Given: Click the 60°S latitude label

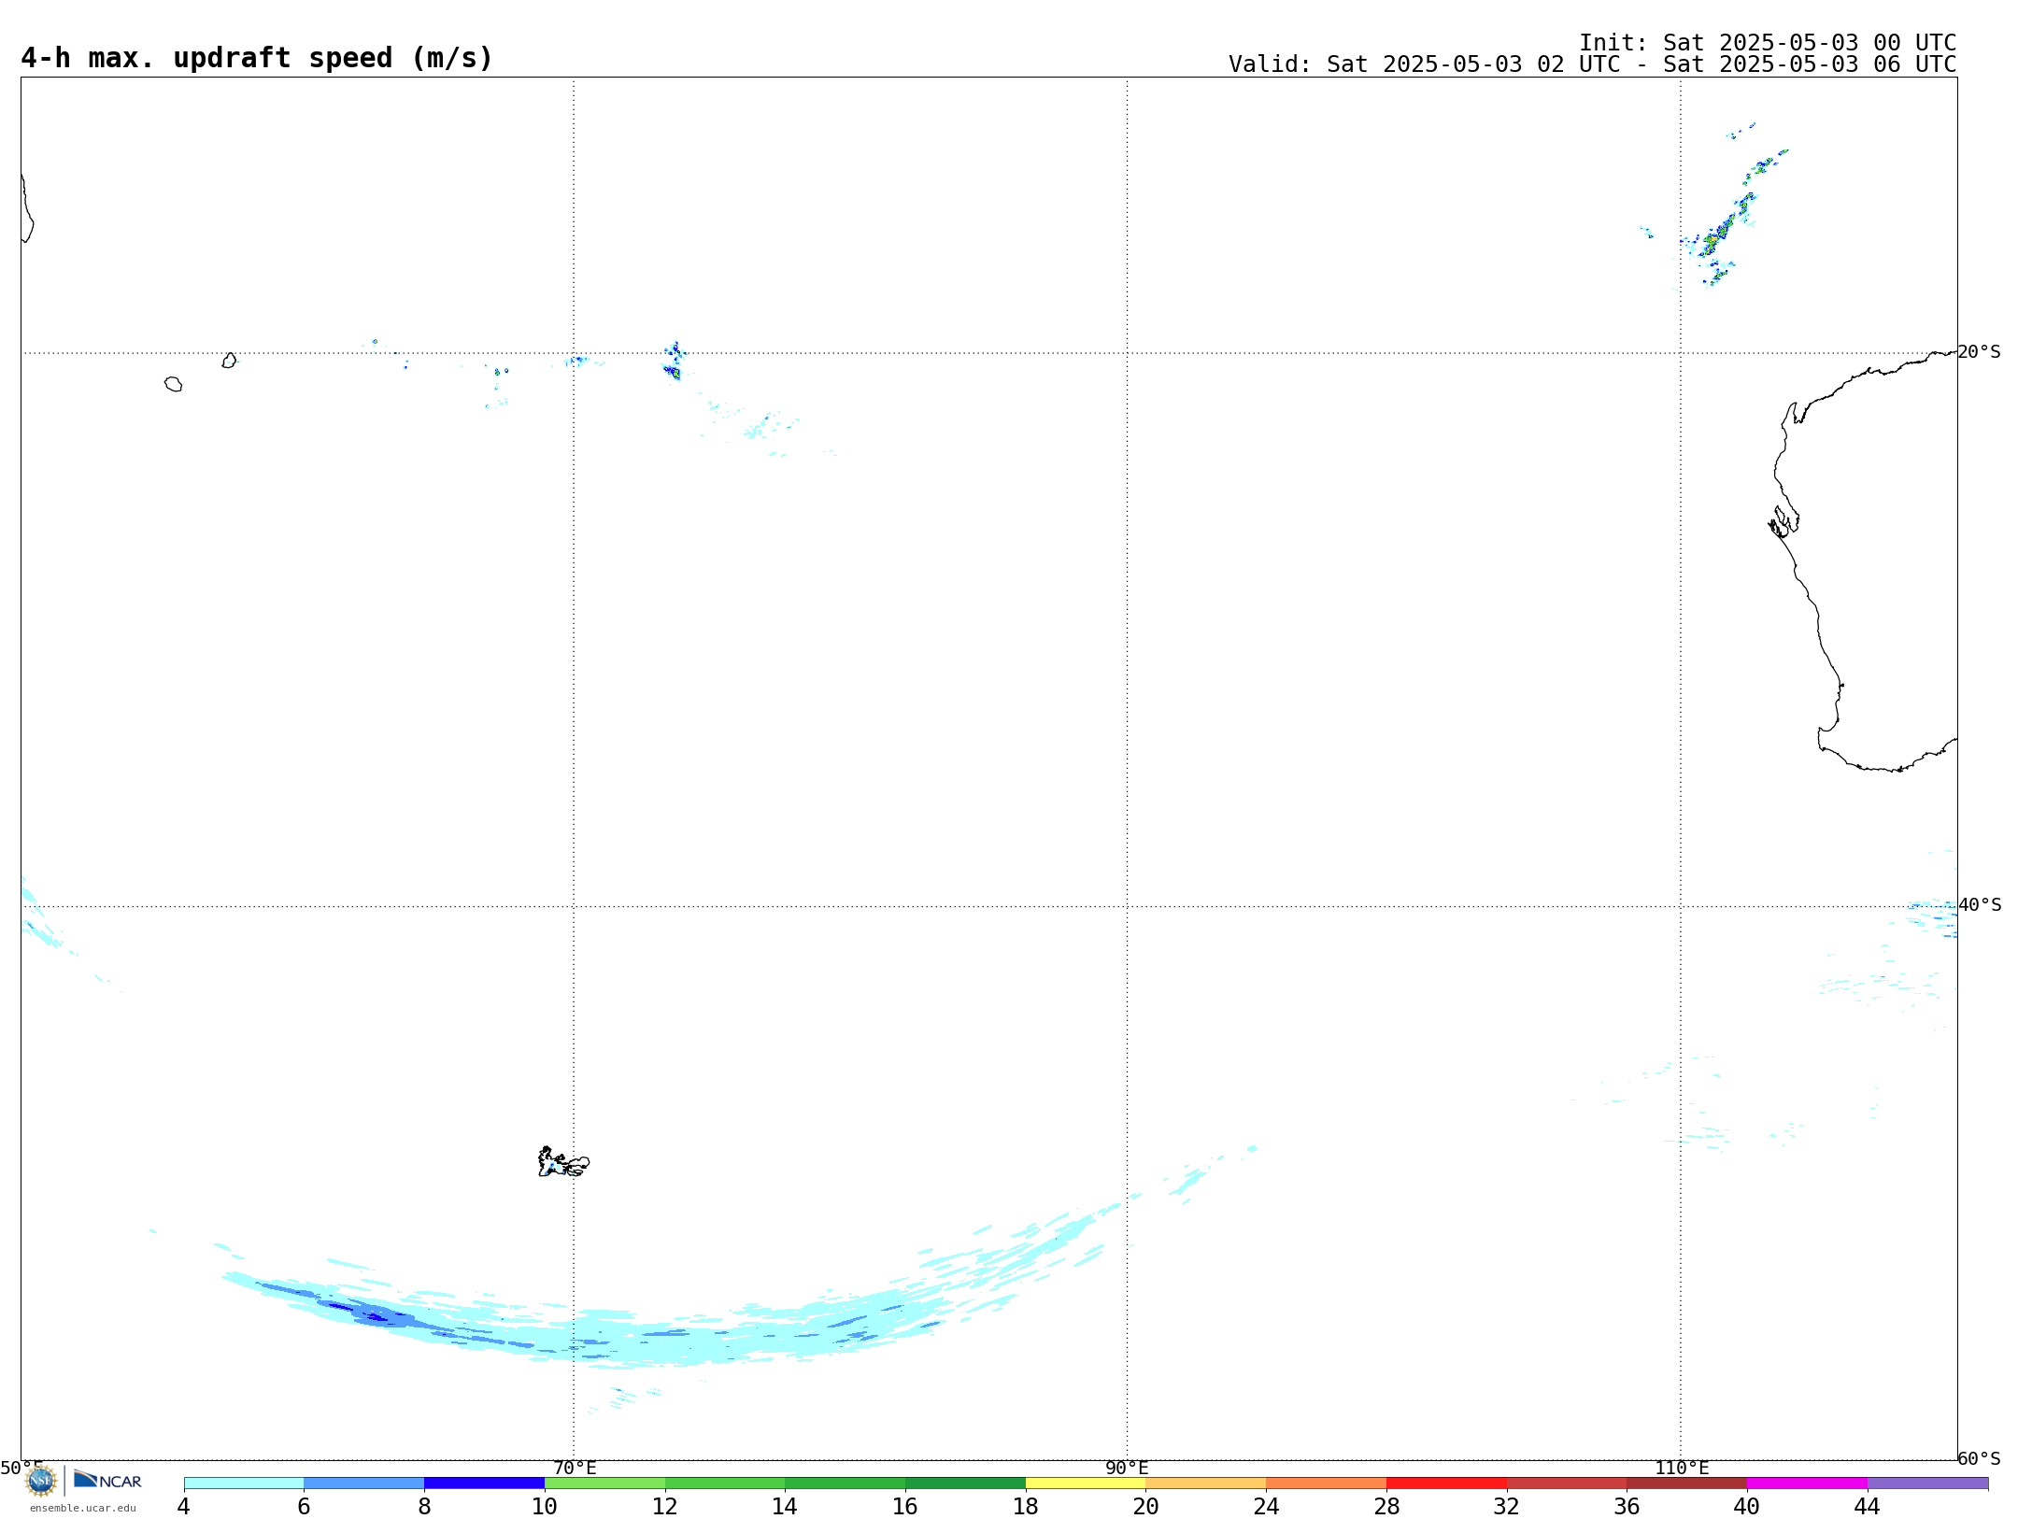Looking at the screenshot, I should tap(1979, 1458).
